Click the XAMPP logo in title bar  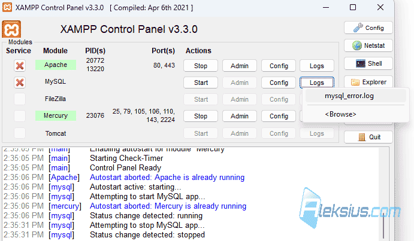7,7
